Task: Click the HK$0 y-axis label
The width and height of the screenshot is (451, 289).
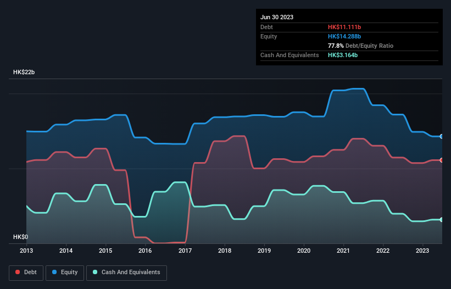Action: point(21,237)
